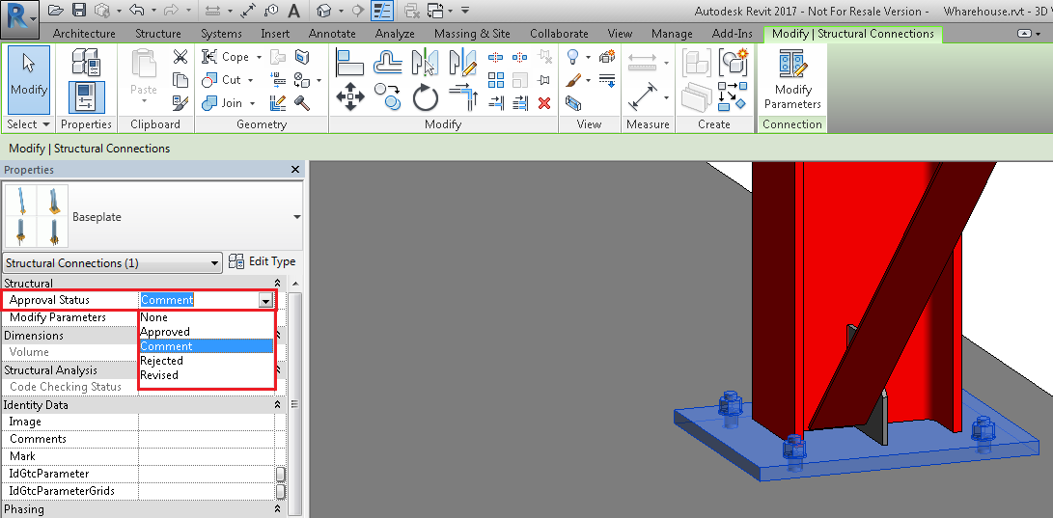This screenshot has height=518, width=1053.
Task: Open the Manage tab
Action: (x=672, y=34)
